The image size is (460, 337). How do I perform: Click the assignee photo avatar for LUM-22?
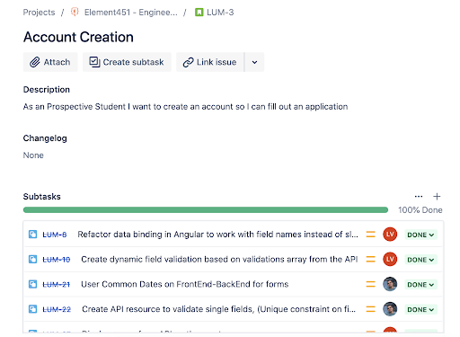[x=390, y=309]
